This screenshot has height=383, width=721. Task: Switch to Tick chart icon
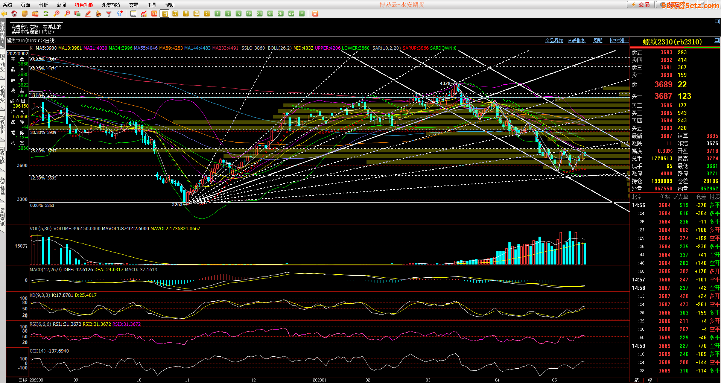pos(154,14)
